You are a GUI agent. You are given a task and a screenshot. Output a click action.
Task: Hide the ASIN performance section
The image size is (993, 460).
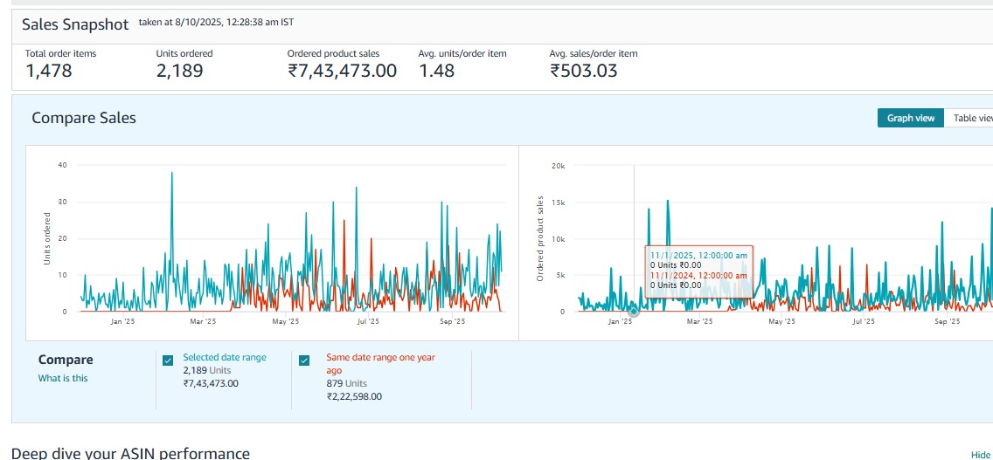(980, 455)
